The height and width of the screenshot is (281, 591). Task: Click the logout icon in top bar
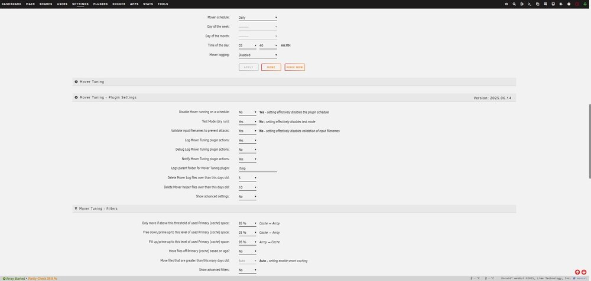tap(522, 4)
